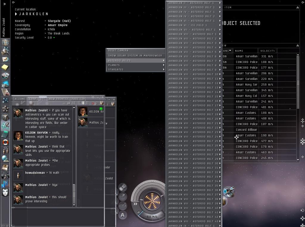This screenshot has height=227, width=305.
Task: Open the Stargates submenu entry
Action: [136, 70]
